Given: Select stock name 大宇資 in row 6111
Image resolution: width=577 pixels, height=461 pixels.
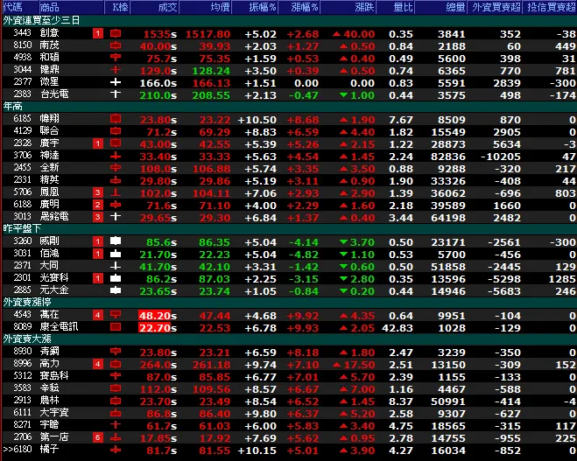Looking at the screenshot, I should (x=54, y=413).
